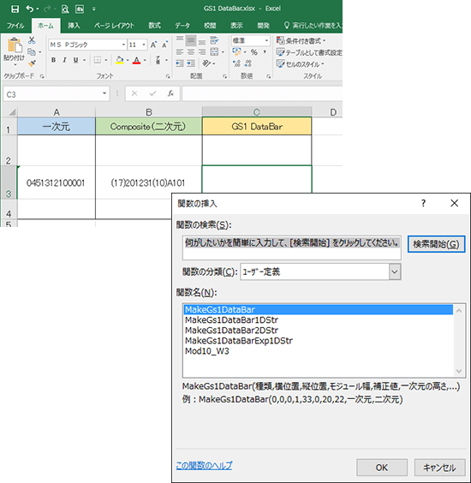Viewport: 471px width, 483px height.
Task: Expand the font color dropdown arrow
Action: click(x=145, y=60)
